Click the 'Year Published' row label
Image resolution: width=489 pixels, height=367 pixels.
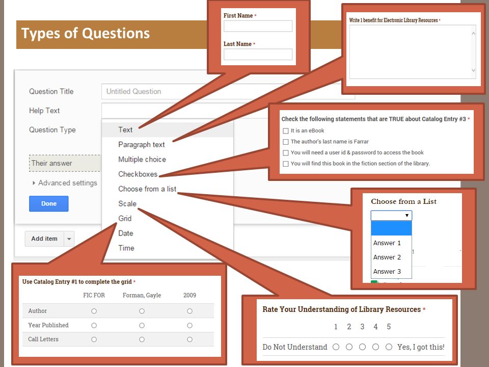coord(48,325)
